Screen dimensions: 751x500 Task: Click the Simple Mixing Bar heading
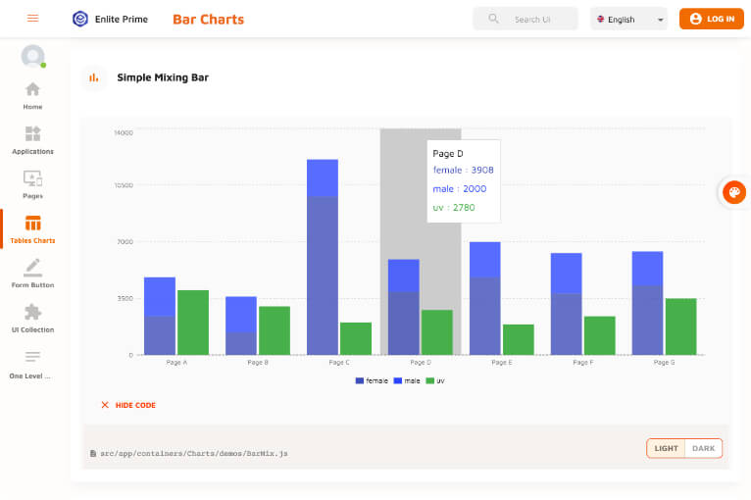point(163,77)
